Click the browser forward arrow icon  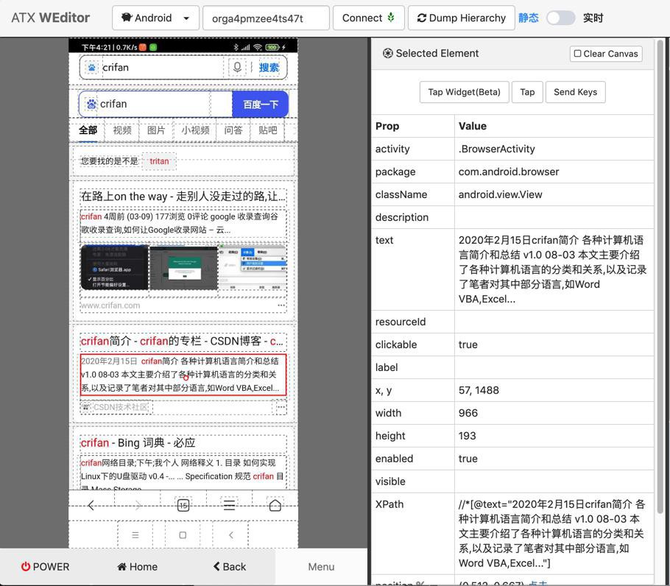tap(138, 505)
